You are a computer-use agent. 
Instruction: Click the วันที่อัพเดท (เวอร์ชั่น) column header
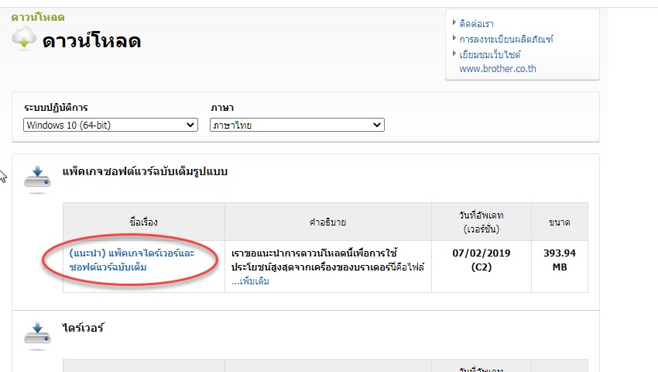coord(482,222)
